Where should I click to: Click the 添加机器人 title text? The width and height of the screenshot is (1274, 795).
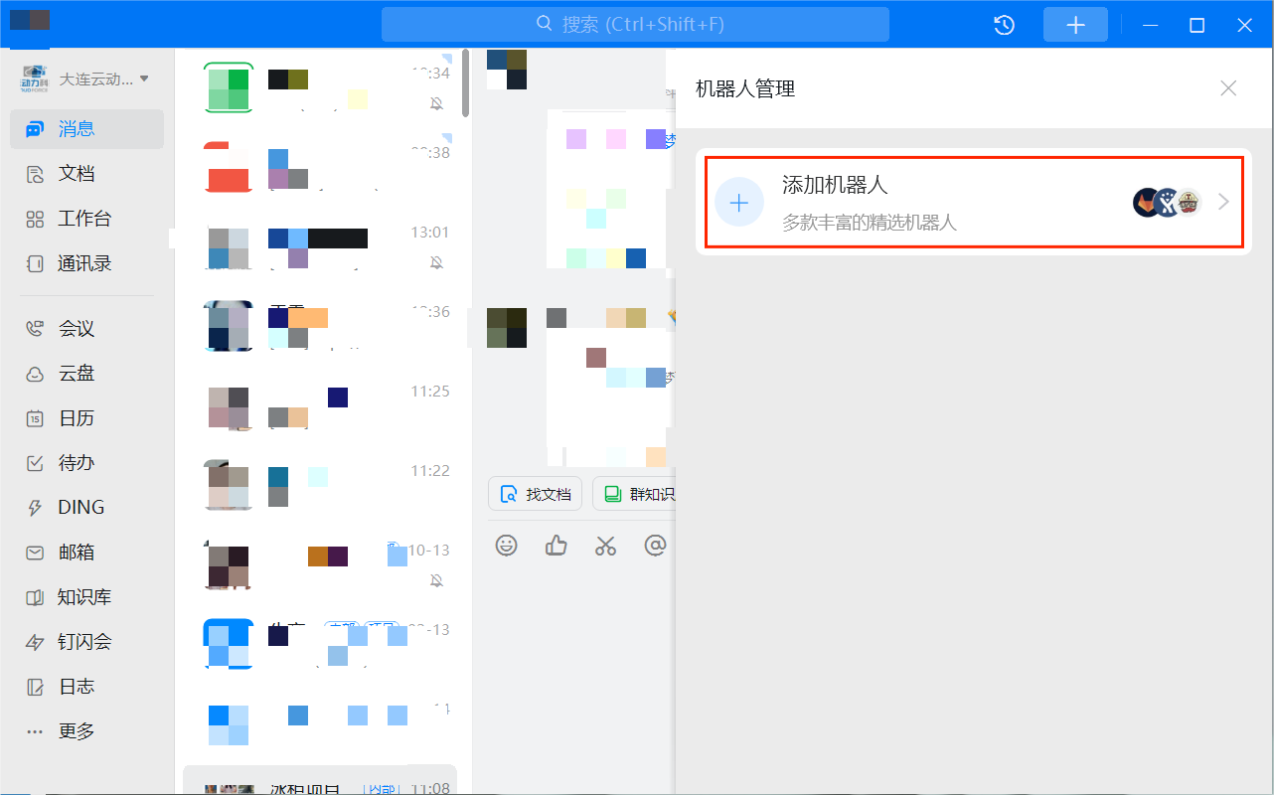click(x=835, y=185)
